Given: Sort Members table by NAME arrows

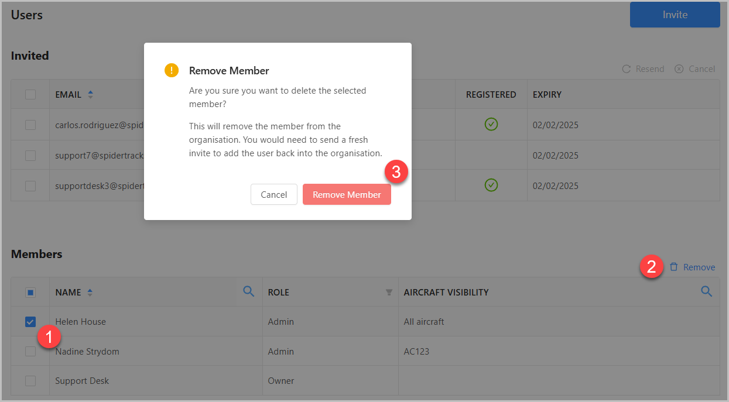Looking at the screenshot, I should click(90, 292).
